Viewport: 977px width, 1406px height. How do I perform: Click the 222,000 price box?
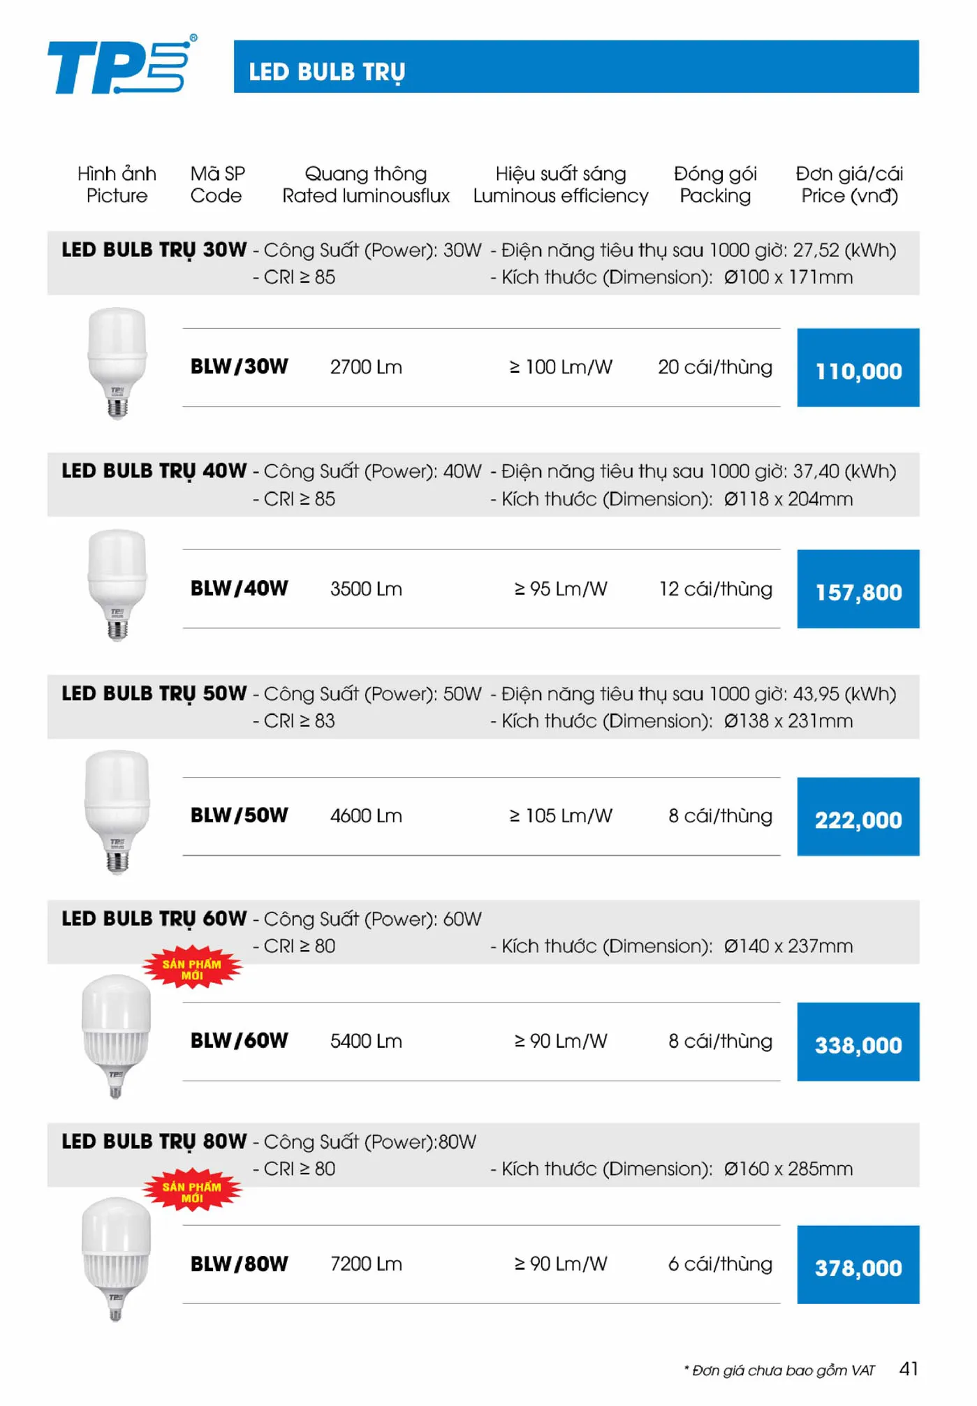click(858, 817)
